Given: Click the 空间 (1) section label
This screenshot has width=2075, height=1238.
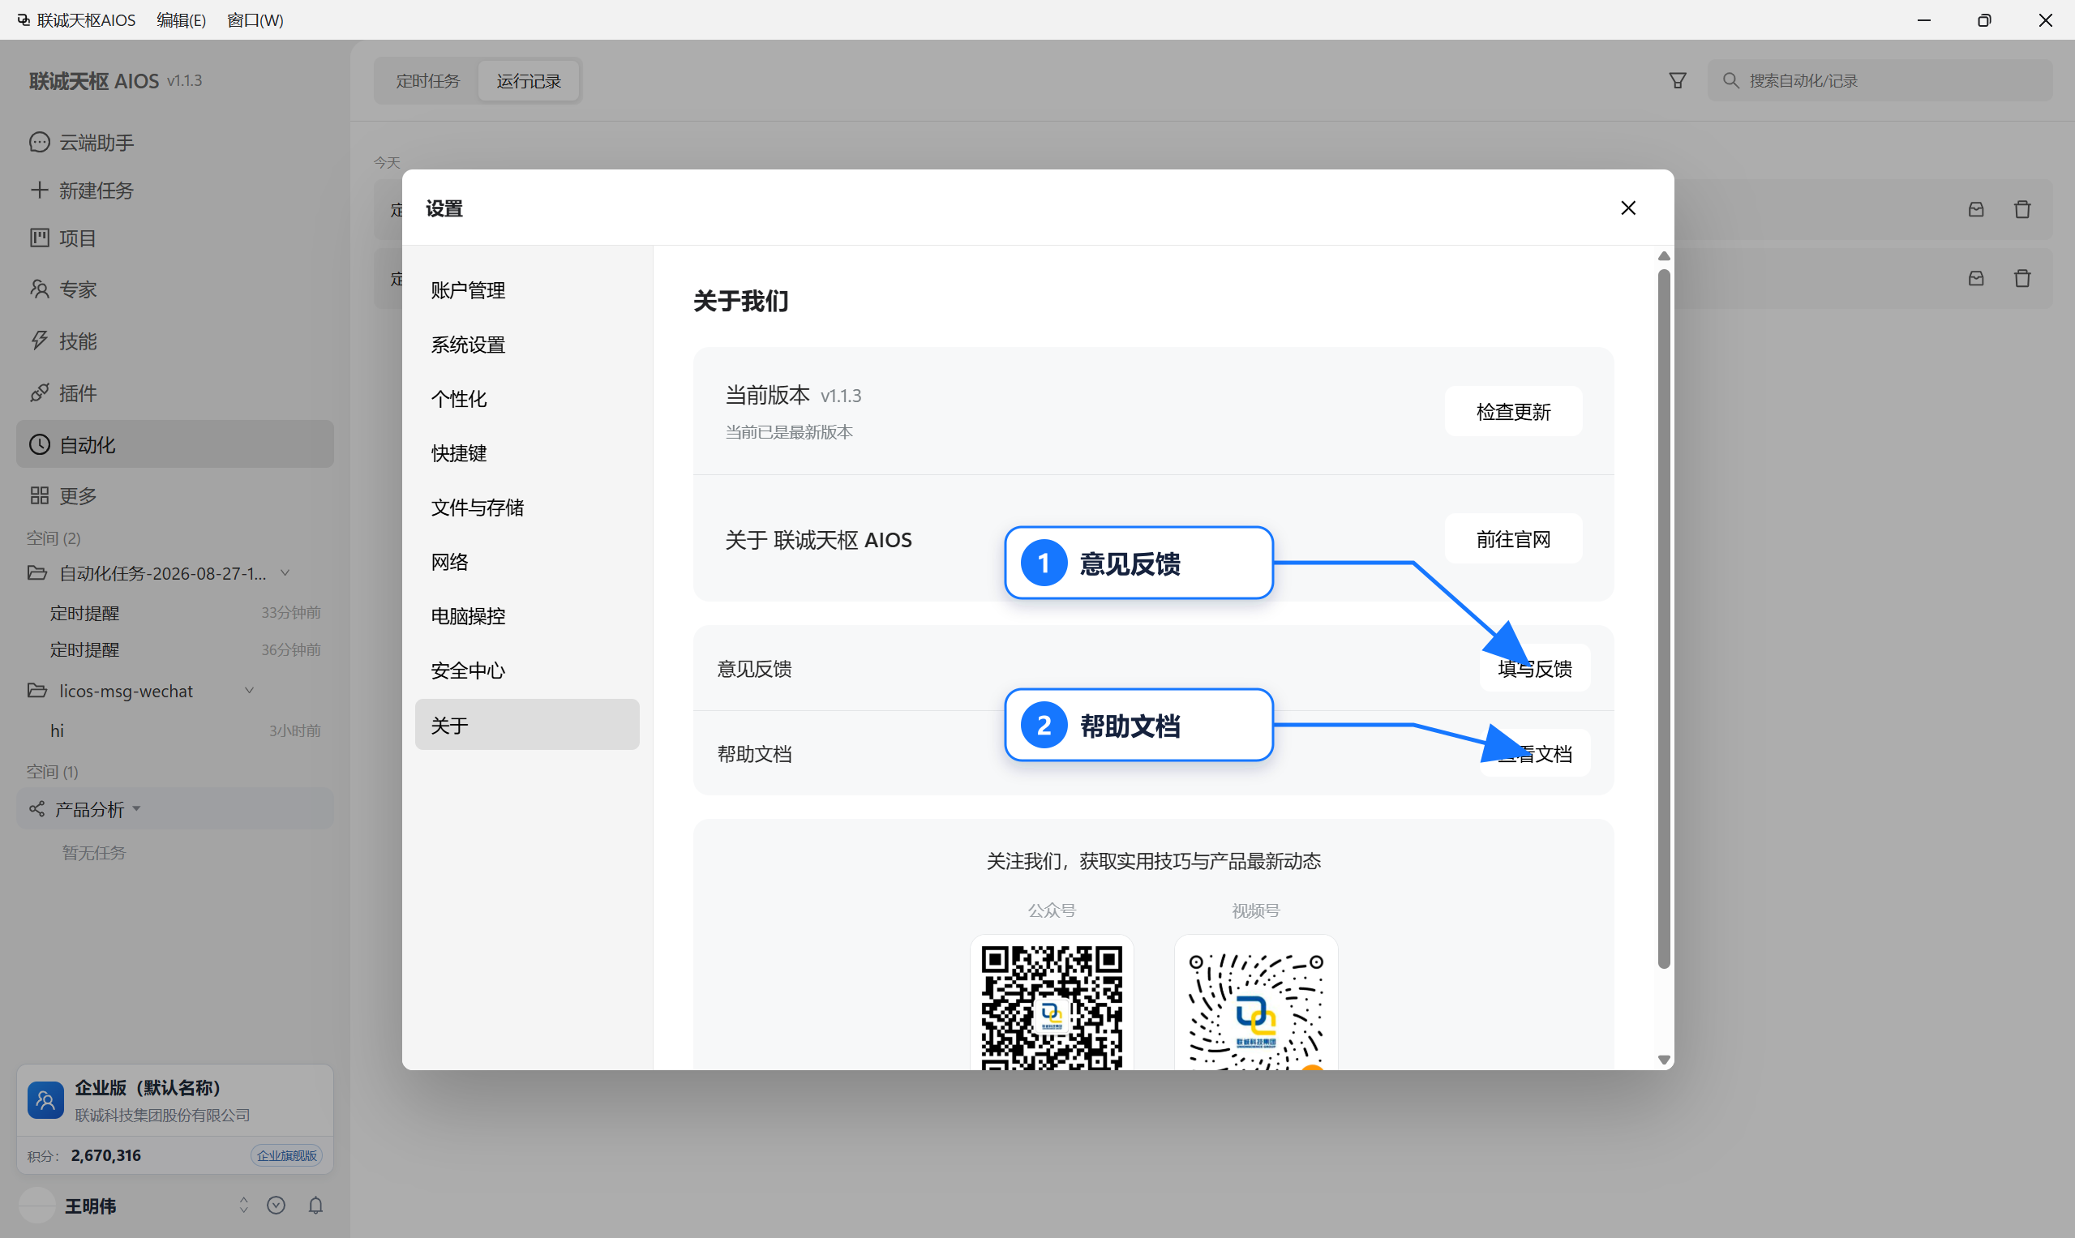Looking at the screenshot, I should (52, 772).
